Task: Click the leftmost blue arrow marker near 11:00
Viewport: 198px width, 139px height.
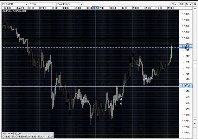Action: click(x=144, y=79)
